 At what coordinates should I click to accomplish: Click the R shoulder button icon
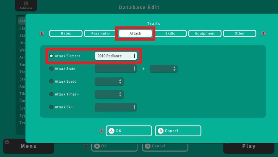click(x=263, y=34)
